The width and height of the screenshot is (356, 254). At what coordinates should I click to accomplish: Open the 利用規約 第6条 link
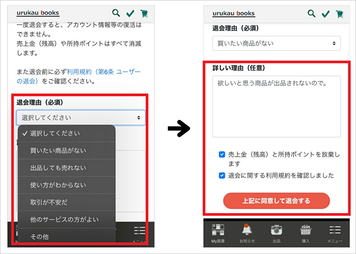(x=103, y=72)
